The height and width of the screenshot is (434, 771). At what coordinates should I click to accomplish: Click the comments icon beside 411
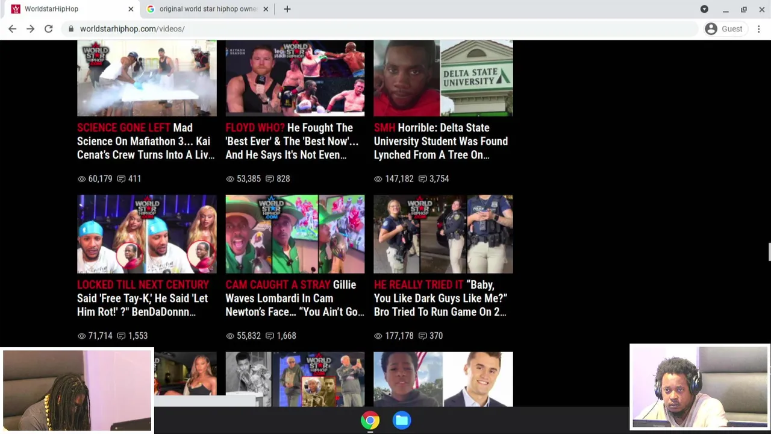coord(121,179)
